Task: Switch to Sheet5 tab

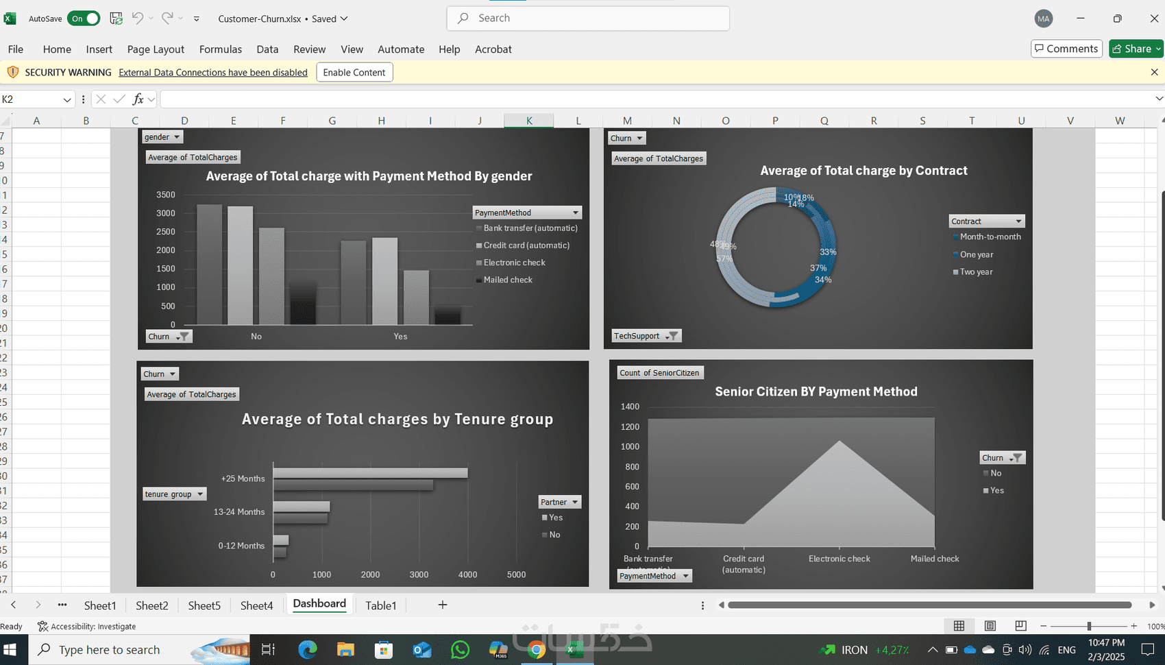Action: 204,605
